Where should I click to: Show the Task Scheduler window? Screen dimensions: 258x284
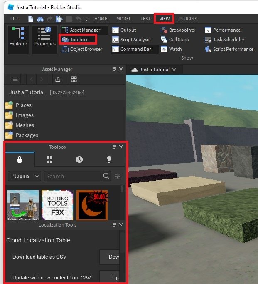225,40
